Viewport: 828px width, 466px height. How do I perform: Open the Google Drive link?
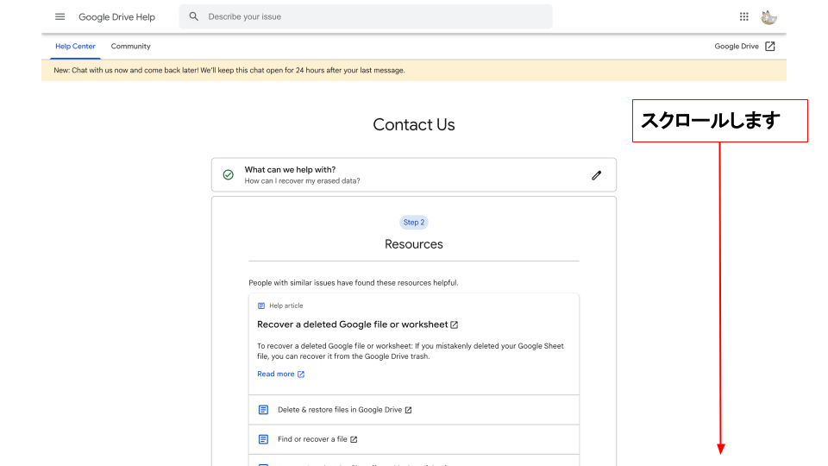737,47
